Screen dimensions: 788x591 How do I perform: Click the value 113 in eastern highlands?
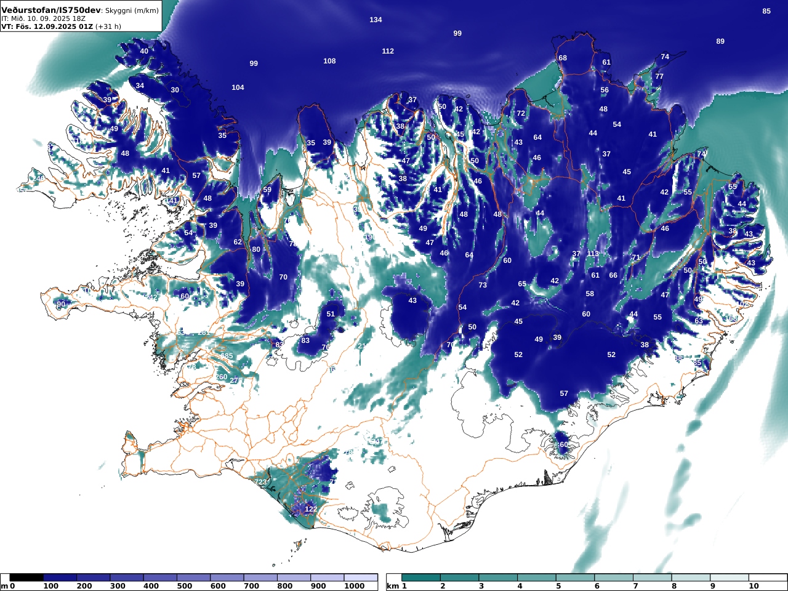point(593,254)
